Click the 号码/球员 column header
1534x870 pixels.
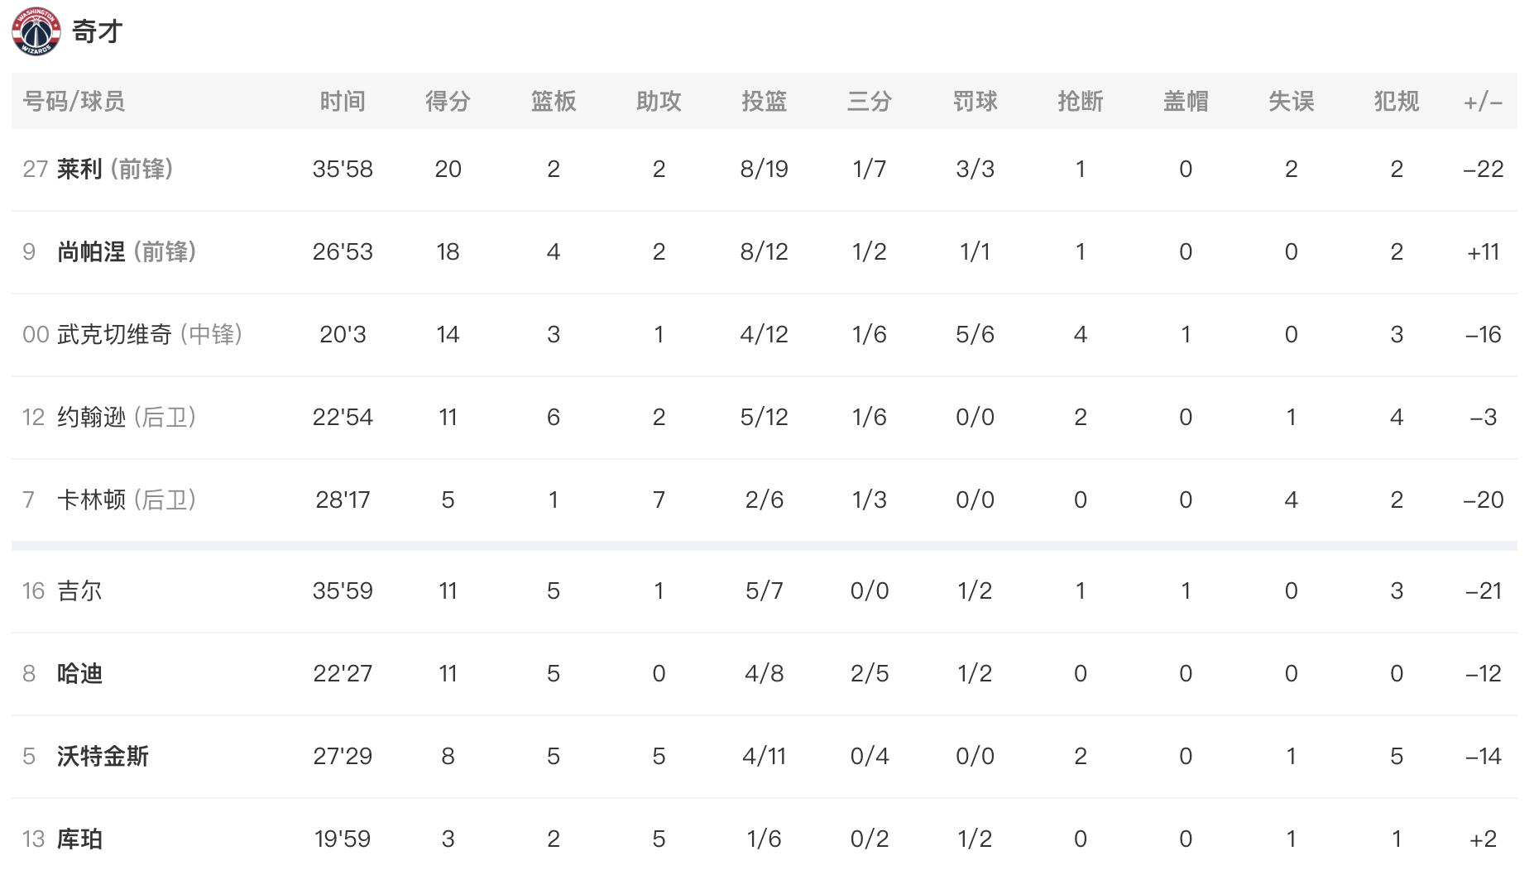pos(74,101)
